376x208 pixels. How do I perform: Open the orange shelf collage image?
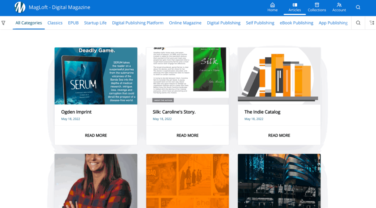188,181
